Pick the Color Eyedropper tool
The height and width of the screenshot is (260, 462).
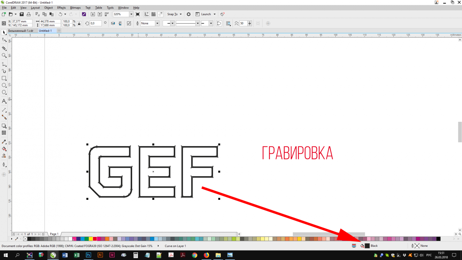pyautogui.click(x=4, y=142)
